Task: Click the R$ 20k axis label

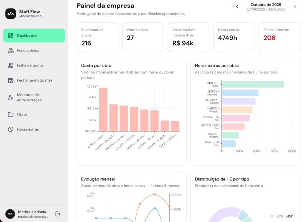Action: click(x=91, y=87)
